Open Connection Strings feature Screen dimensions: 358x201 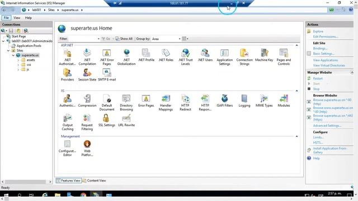coord(244,57)
